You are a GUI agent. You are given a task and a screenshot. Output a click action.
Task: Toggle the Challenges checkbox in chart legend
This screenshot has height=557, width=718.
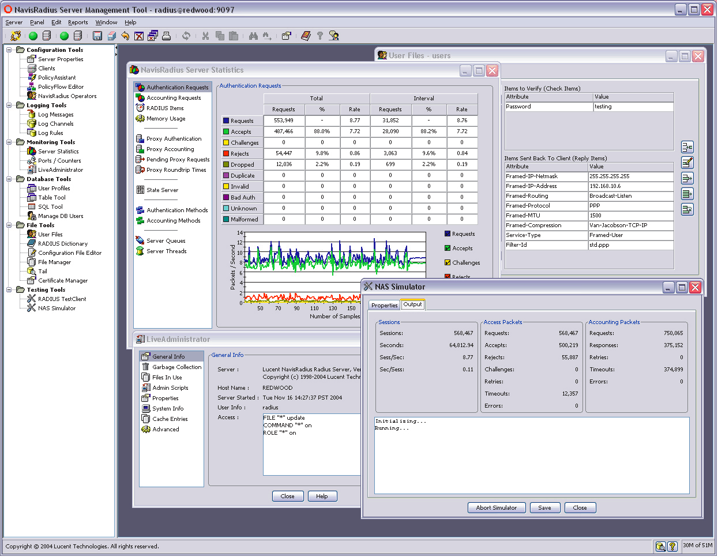click(448, 262)
